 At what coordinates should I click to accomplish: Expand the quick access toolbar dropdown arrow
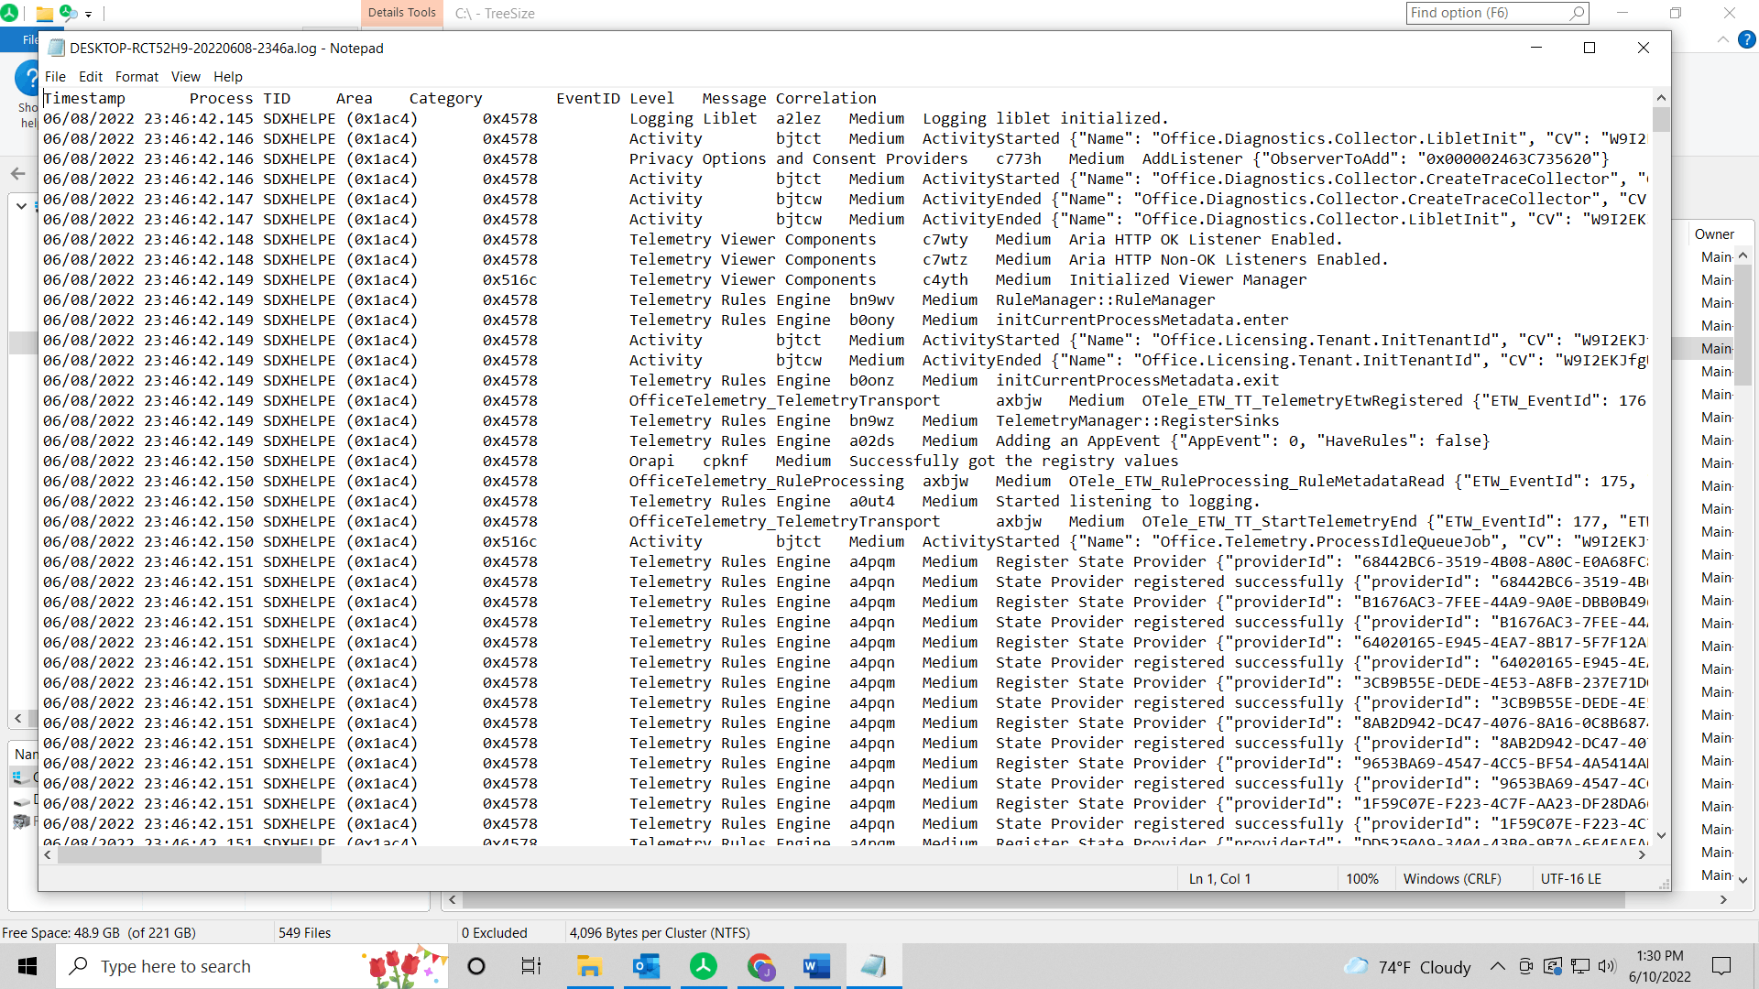click(x=89, y=14)
